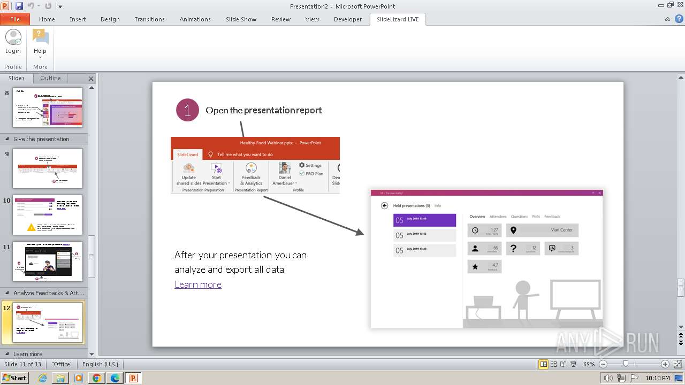685x385 pixels.
Task: Switch to the Design ribbon tab
Action: (110, 19)
